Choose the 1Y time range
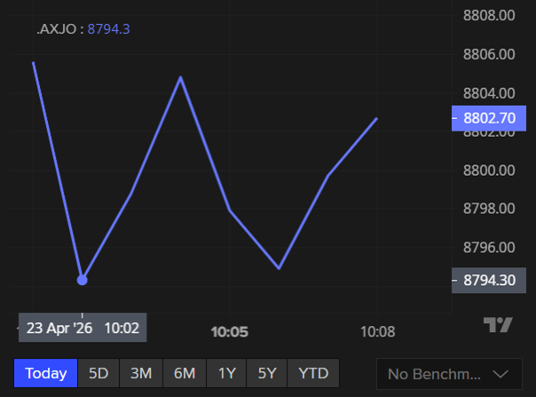The image size is (536, 397). click(227, 373)
